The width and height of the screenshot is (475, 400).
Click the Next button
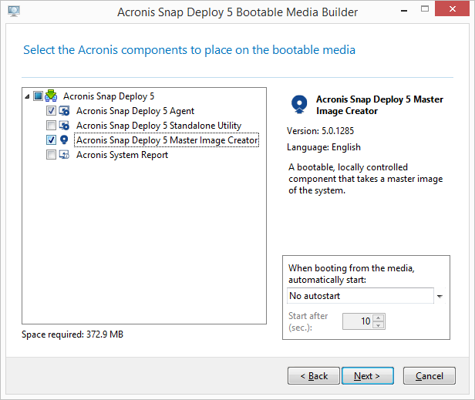point(367,376)
